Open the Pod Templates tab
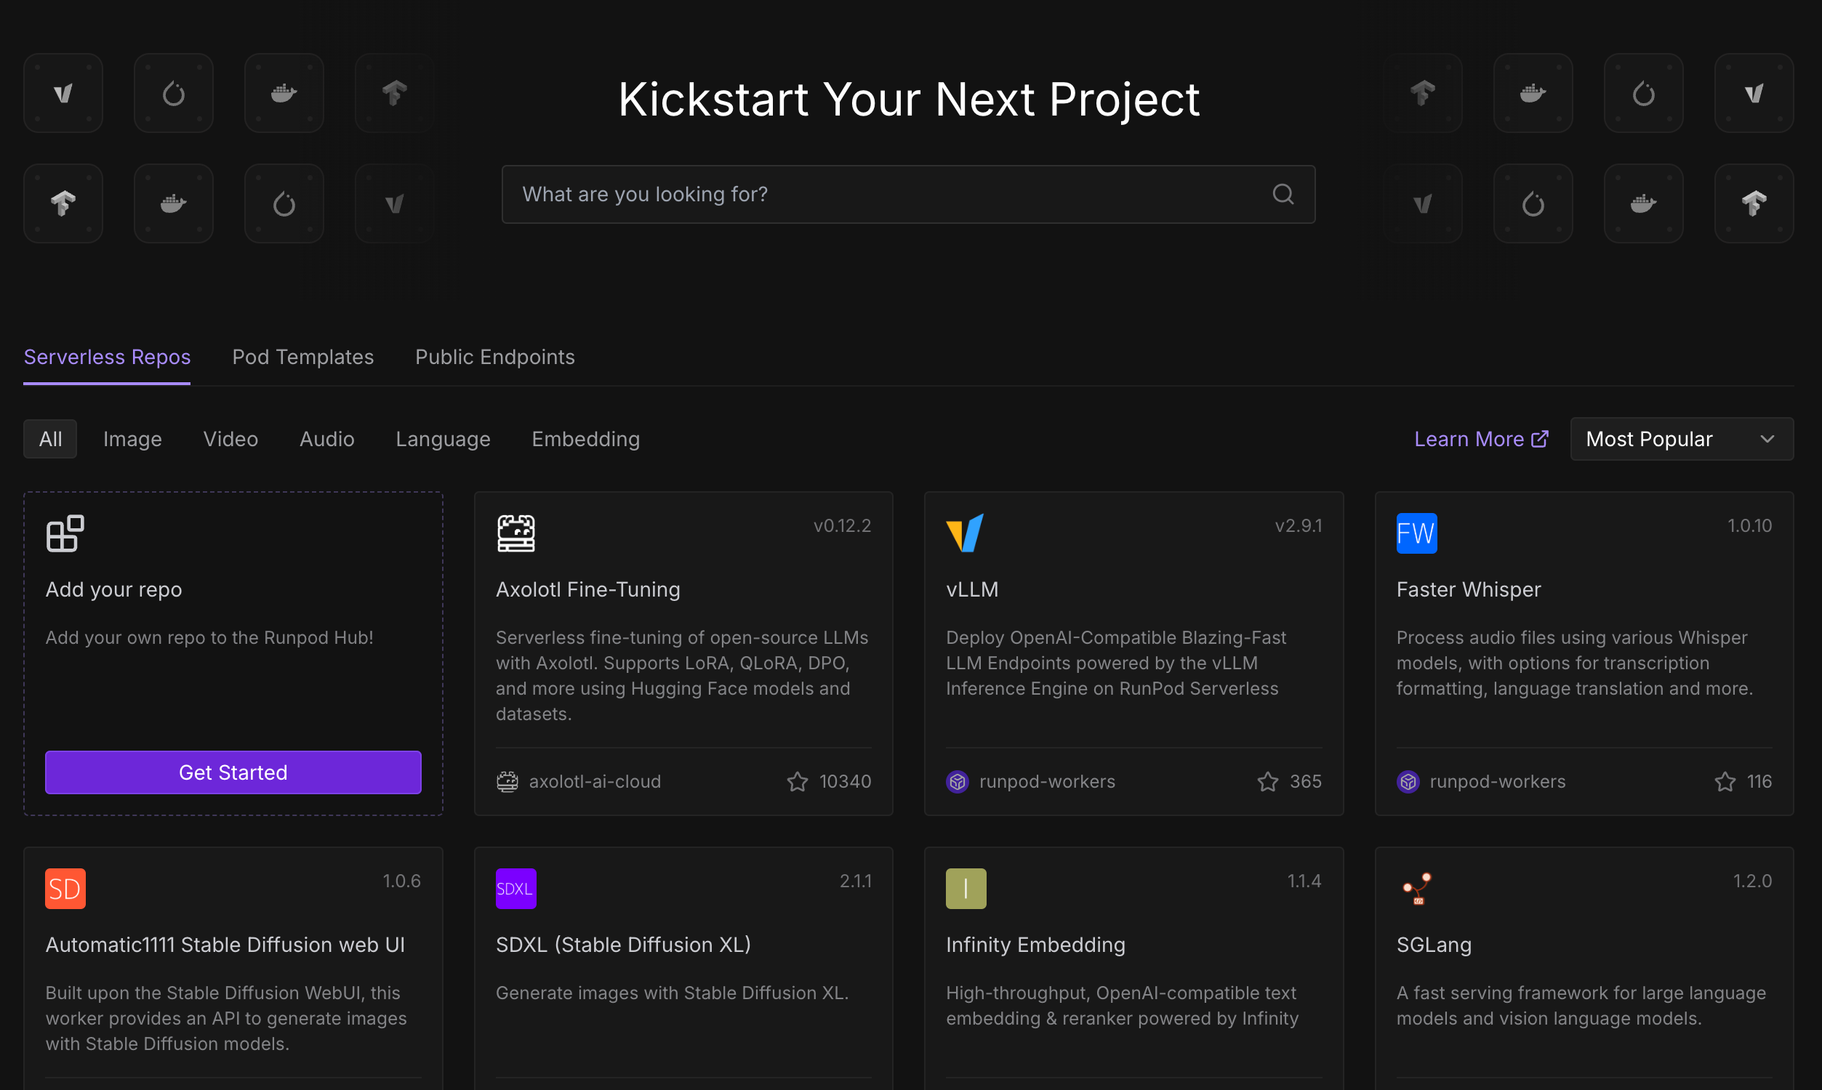Viewport: 1822px width, 1090px height. tap(302, 357)
